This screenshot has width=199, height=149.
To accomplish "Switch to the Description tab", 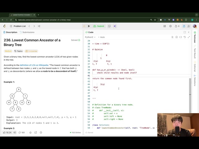I will tap(10, 32).
